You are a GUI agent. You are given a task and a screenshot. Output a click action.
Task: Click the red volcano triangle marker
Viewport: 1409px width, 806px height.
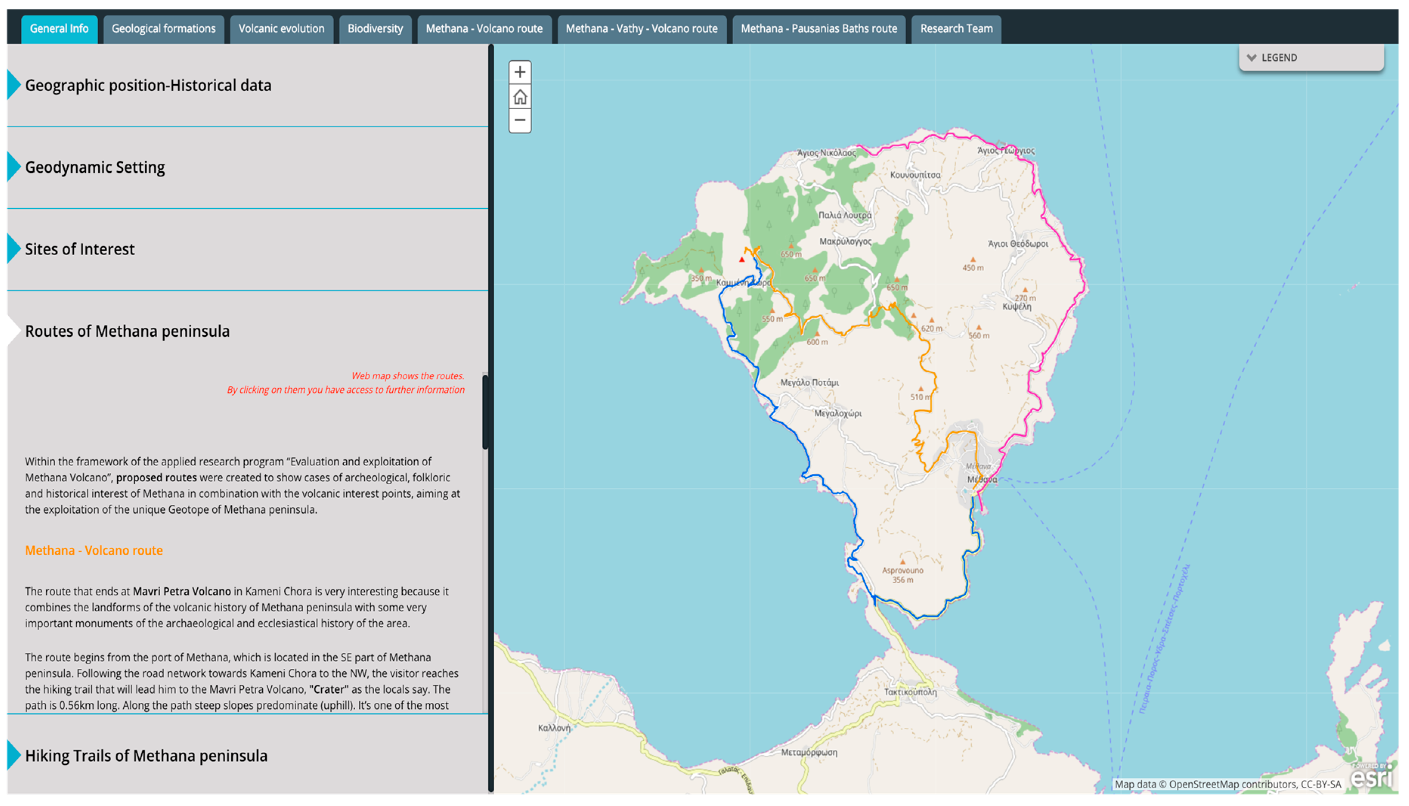tap(742, 260)
